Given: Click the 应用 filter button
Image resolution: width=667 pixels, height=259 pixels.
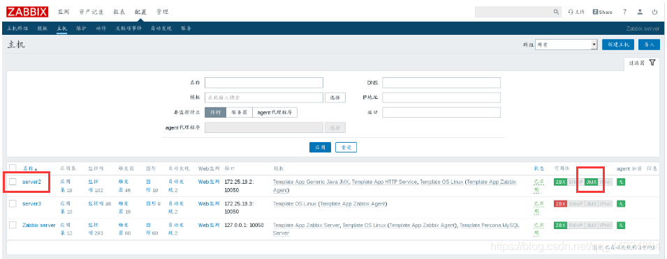Looking at the screenshot, I should (x=320, y=147).
